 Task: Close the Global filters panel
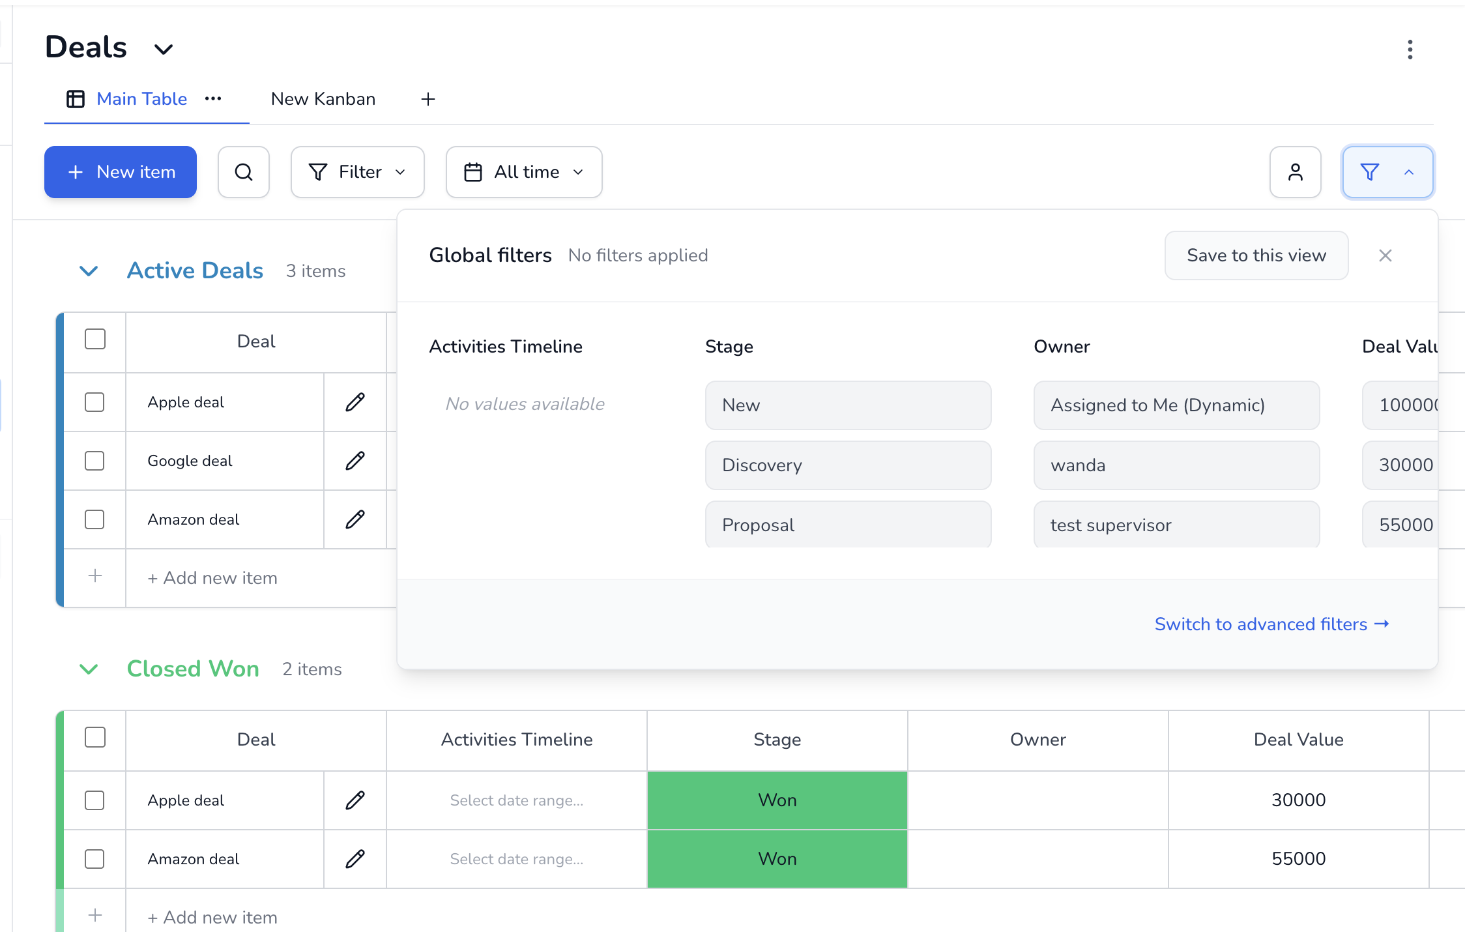click(x=1385, y=255)
